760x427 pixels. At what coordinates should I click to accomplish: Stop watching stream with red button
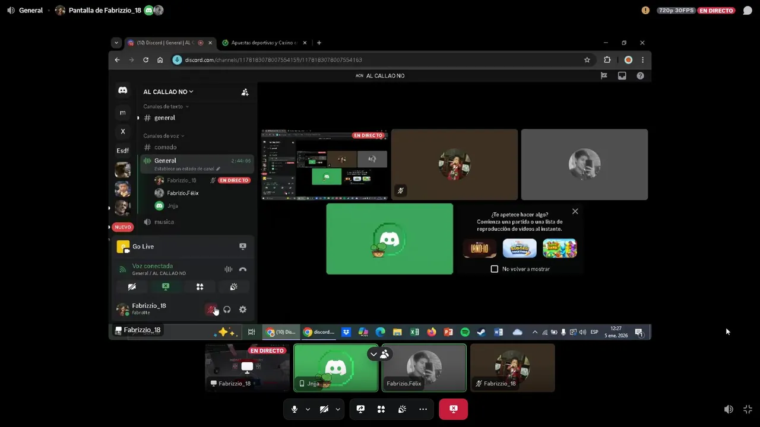tap(453, 409)
